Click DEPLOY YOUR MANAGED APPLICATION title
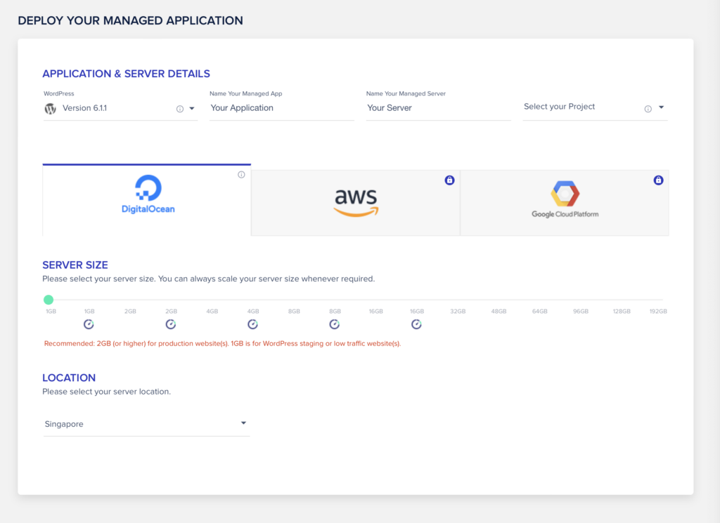This screenshot has height=523, width=720. (130, 20)
